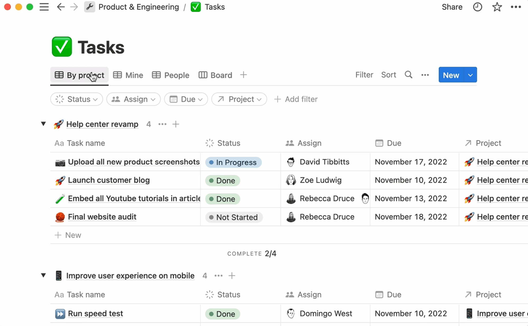Click the Share button
The width and height of the screenshot is (528, 326).
tap(452, 7)
